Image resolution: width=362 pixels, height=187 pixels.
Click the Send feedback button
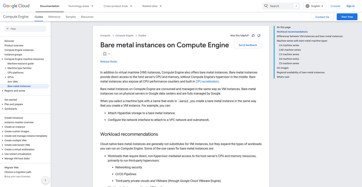point(248,45)
